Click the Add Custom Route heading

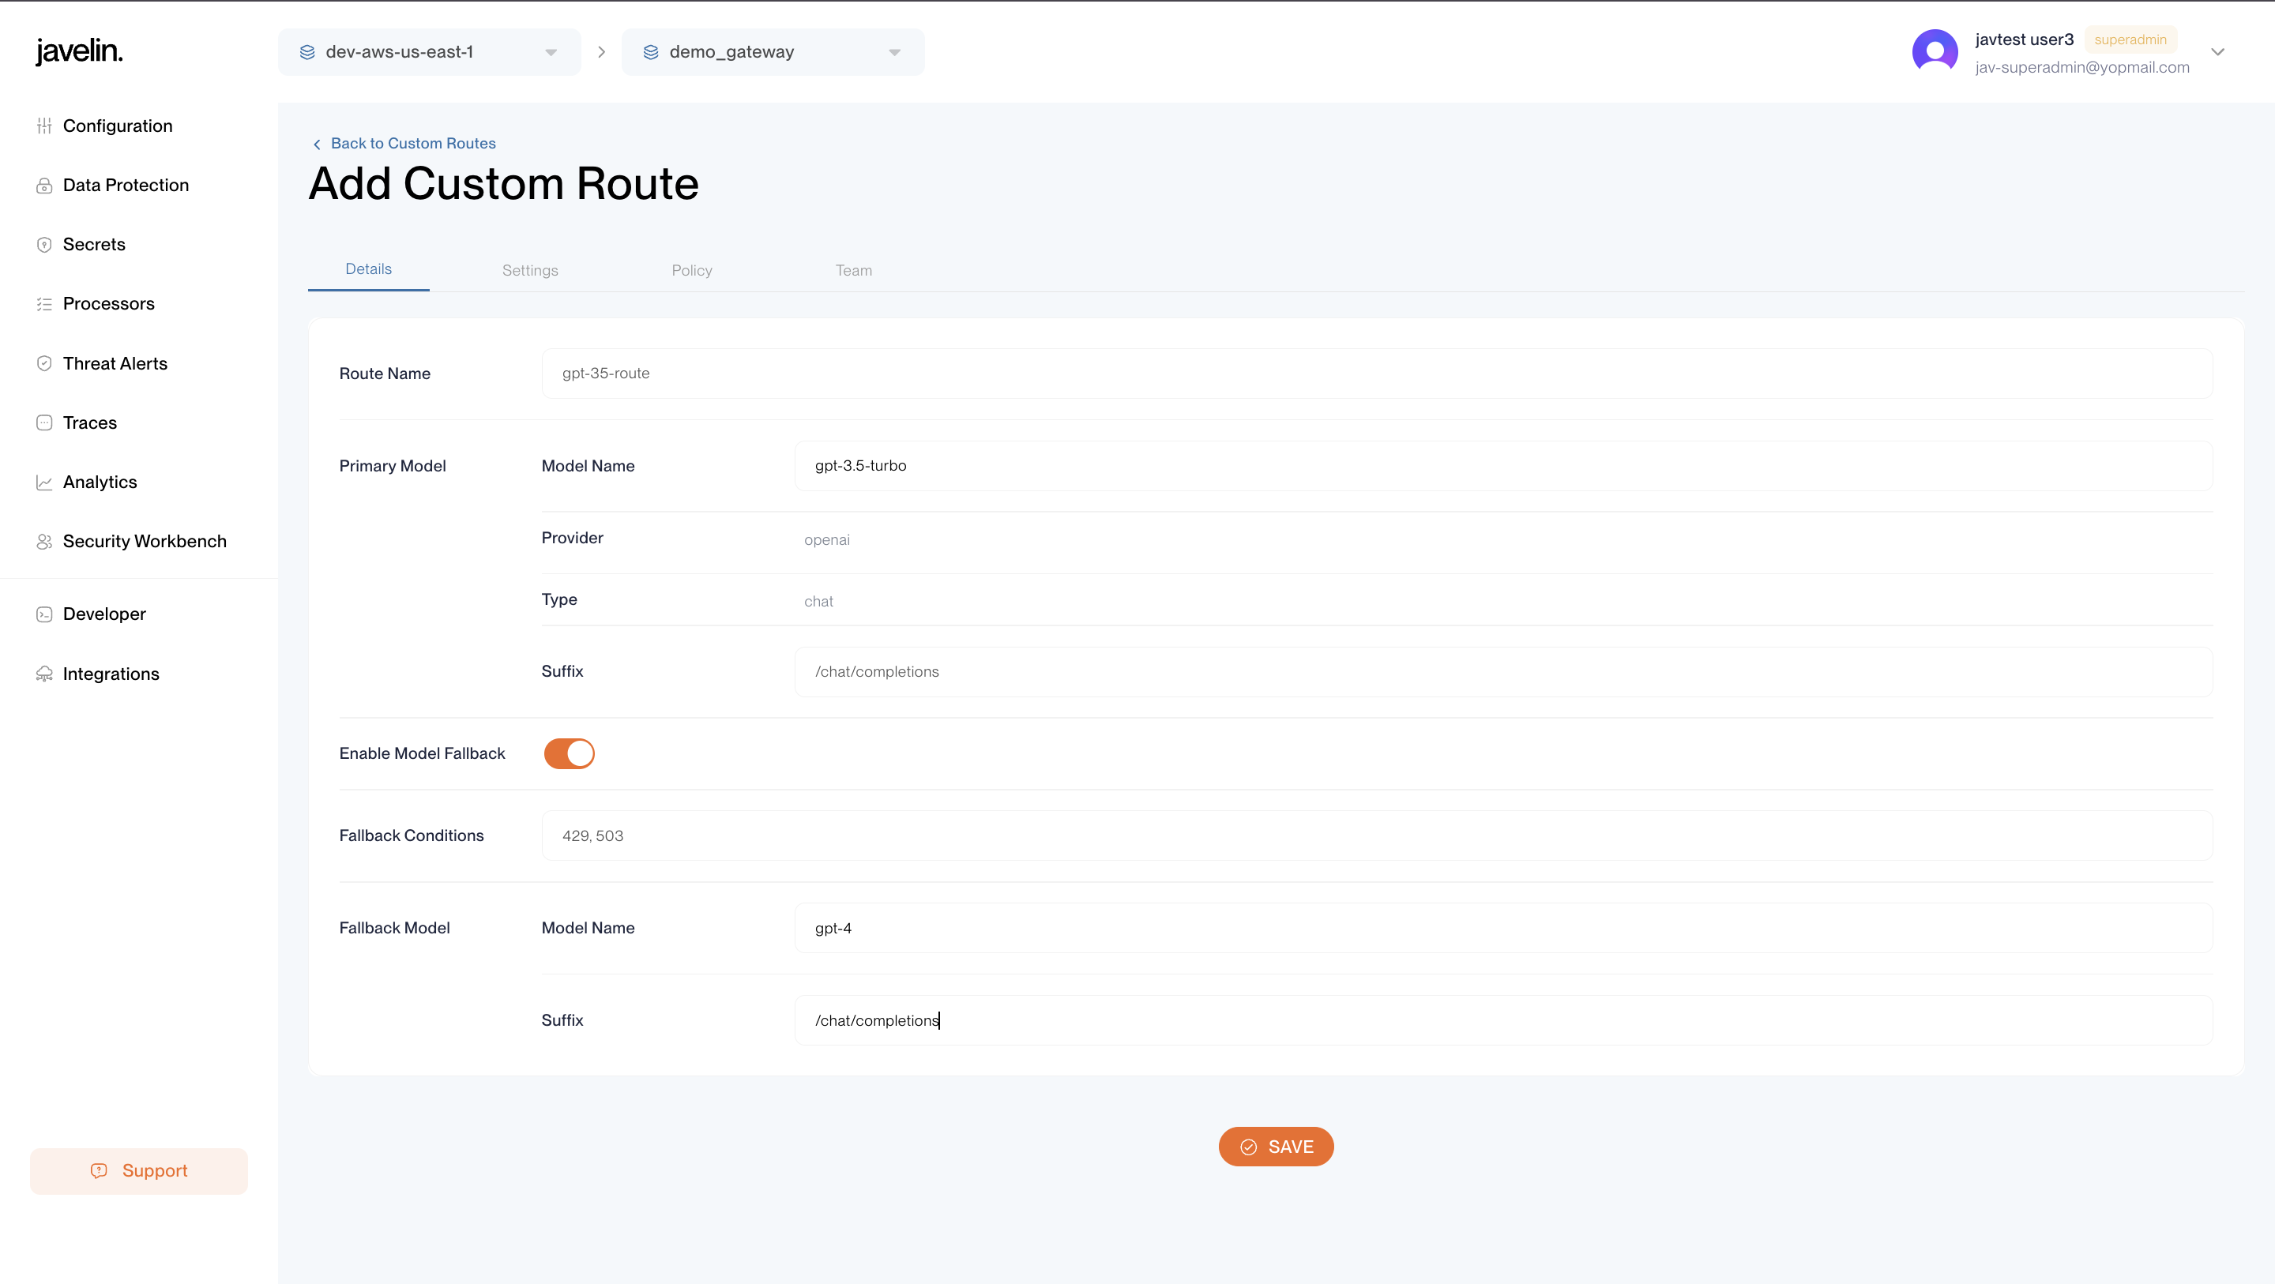pos(503,184)
